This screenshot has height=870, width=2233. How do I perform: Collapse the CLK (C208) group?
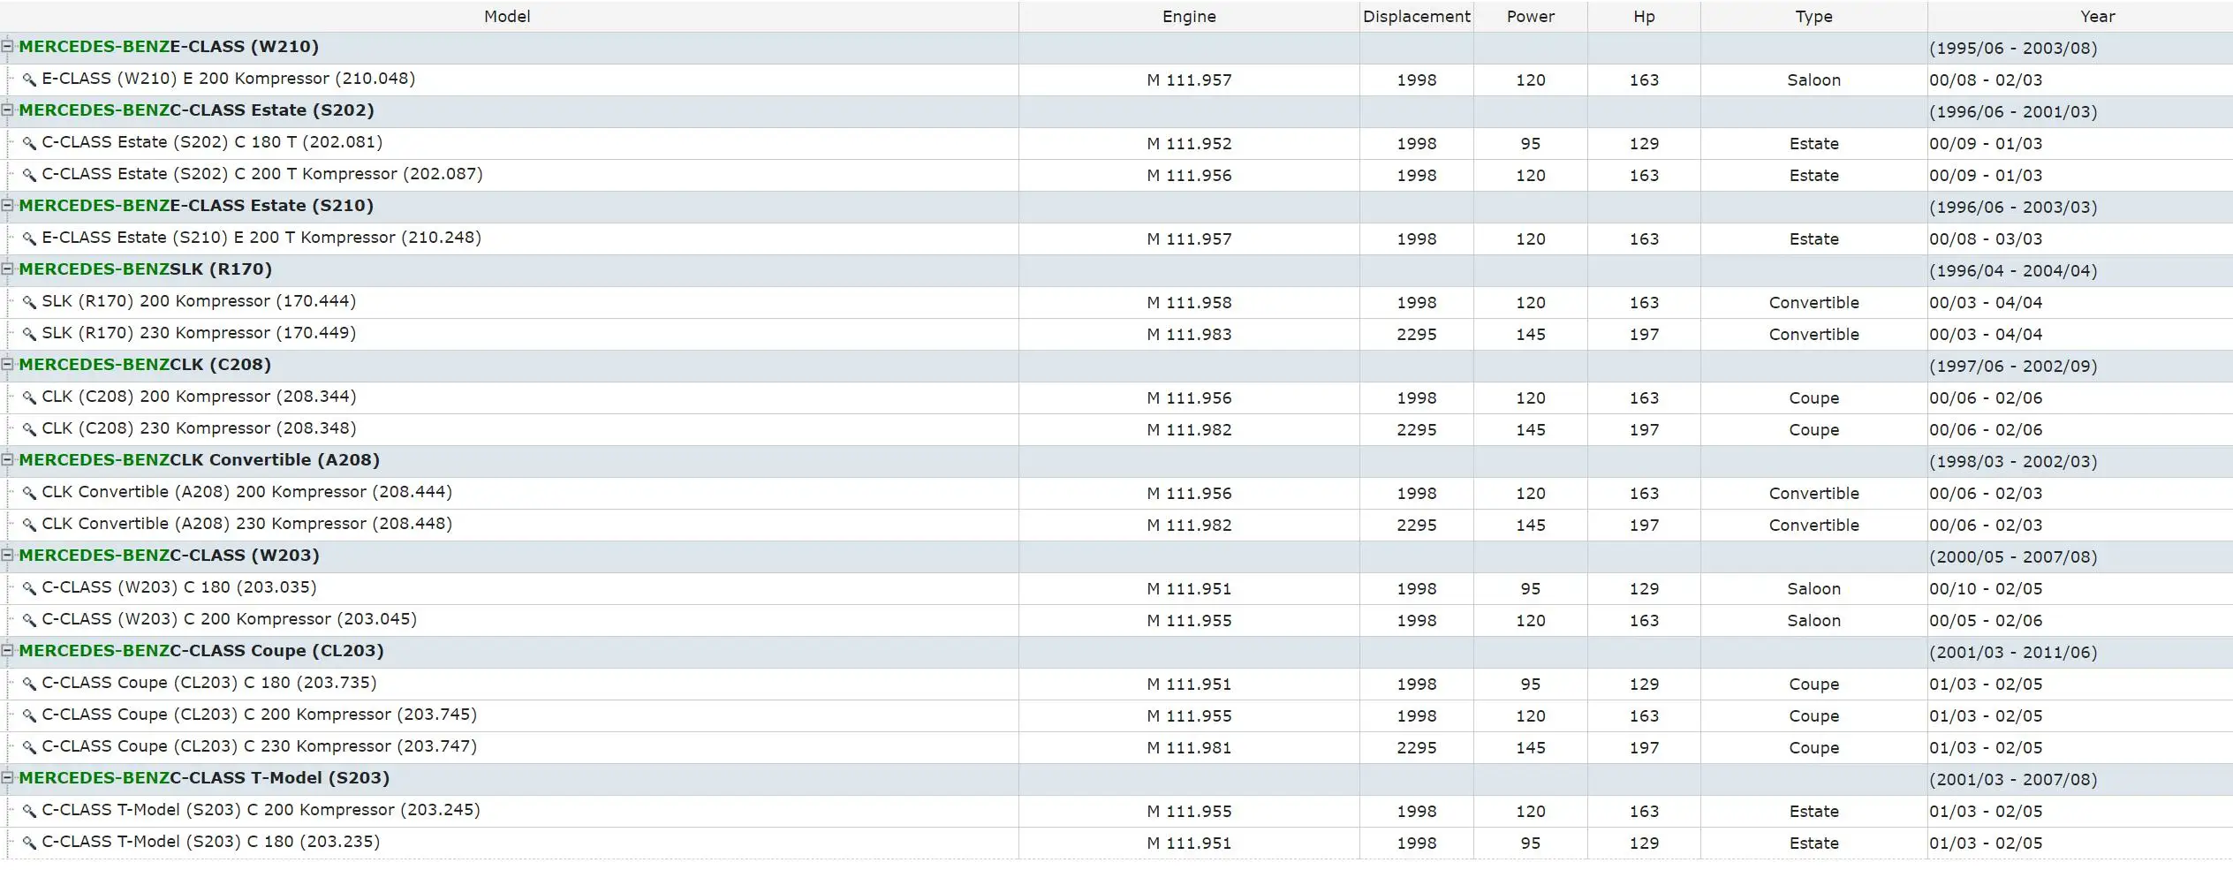(x=7, y=365)
